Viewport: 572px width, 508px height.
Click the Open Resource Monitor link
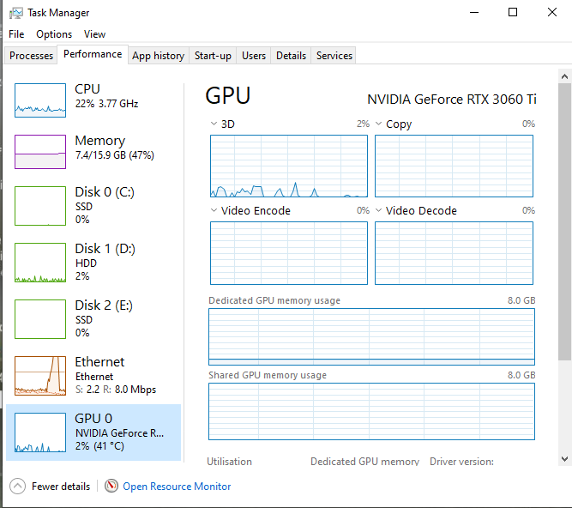pyautogui.click(x=177, y=487)
